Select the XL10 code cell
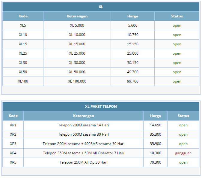202x178 pixels. coord(23,35)
